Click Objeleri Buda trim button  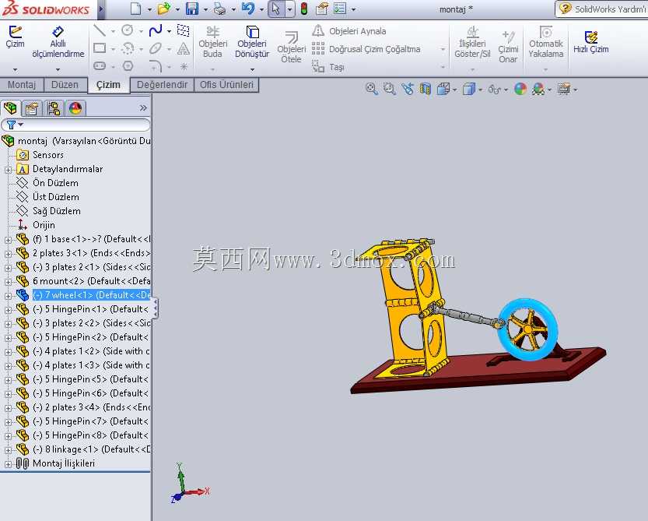[x=213, y=42]
